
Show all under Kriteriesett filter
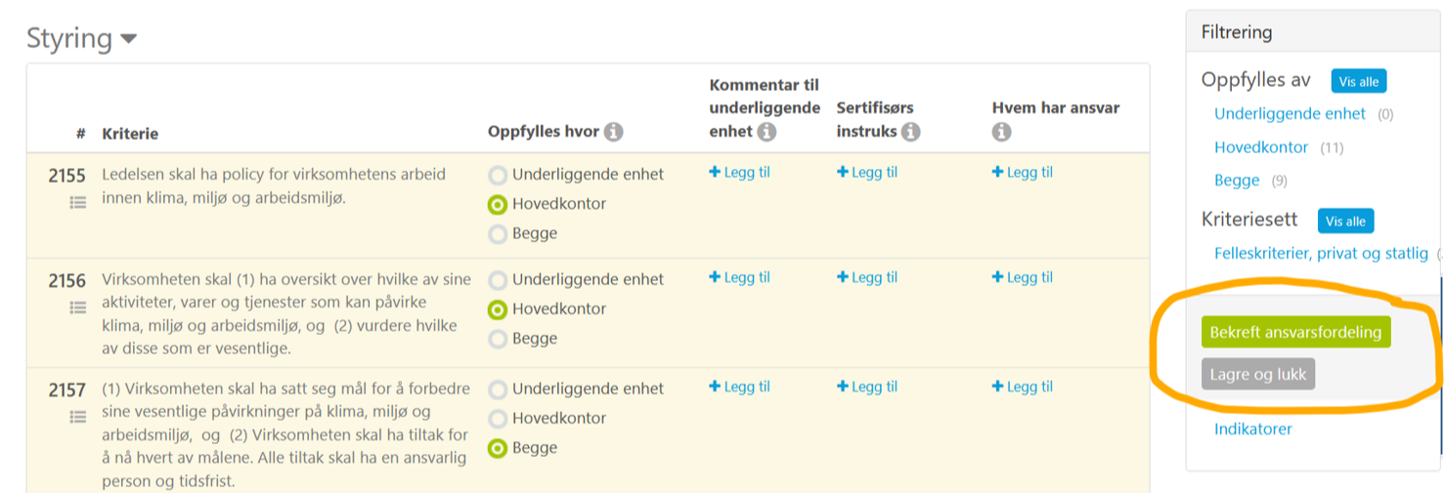tap(1345, 222)
